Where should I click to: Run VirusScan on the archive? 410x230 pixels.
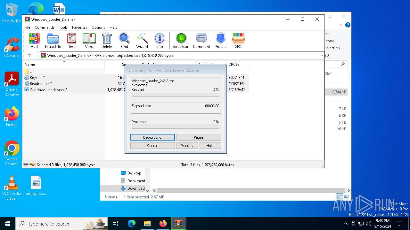(181, 41)
